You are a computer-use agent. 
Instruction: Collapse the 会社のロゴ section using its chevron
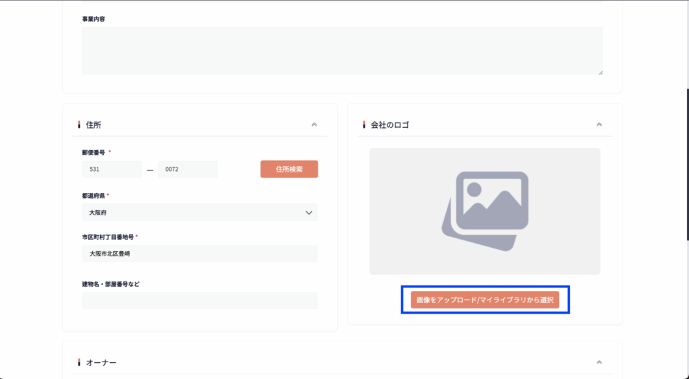pos(599,125)
